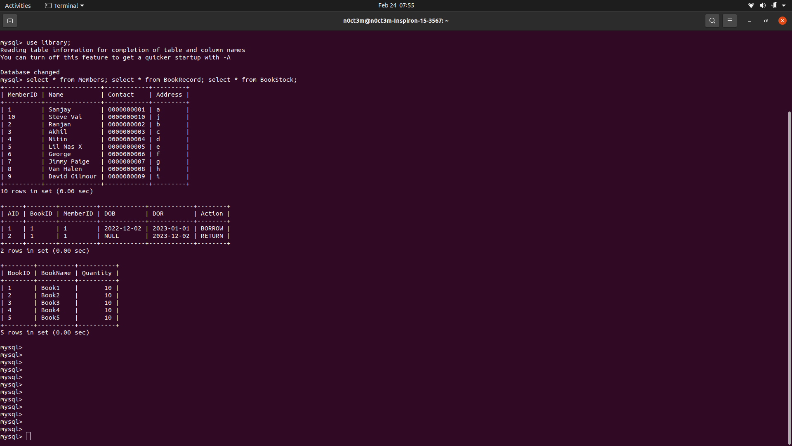Click the name Van Halen
This screenshot has width=792, height=446.
(65, 169)
